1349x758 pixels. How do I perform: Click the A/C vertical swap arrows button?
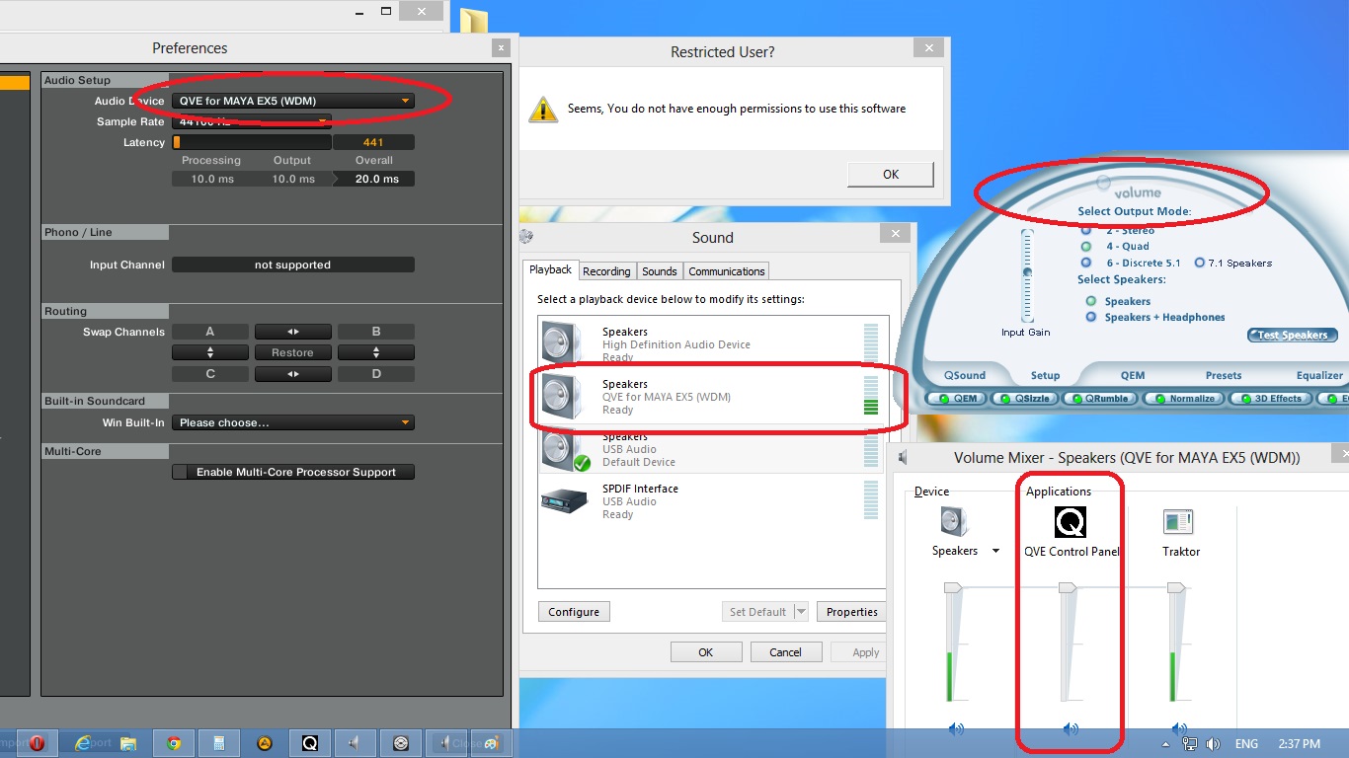pos(210,352)
